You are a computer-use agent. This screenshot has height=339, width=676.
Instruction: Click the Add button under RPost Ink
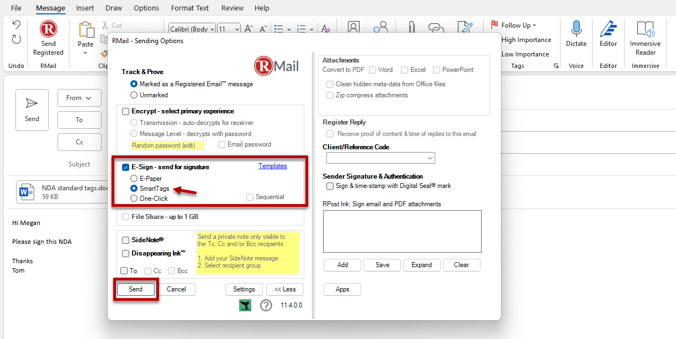[x=342, y=265]
